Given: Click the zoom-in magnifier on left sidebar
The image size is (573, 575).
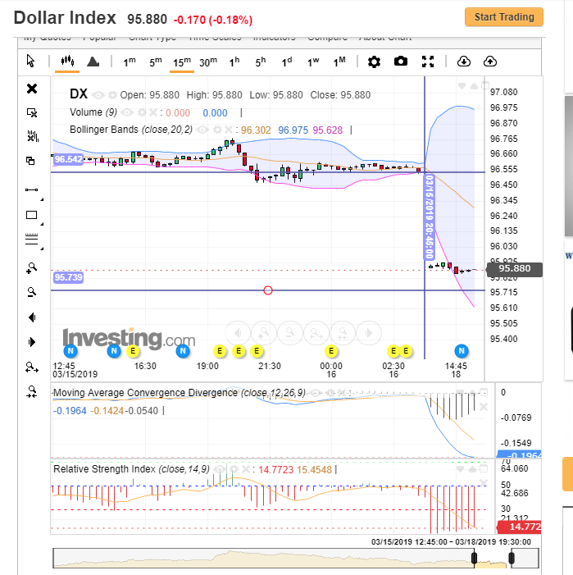Looking at the screenshot, I should 31,267.
